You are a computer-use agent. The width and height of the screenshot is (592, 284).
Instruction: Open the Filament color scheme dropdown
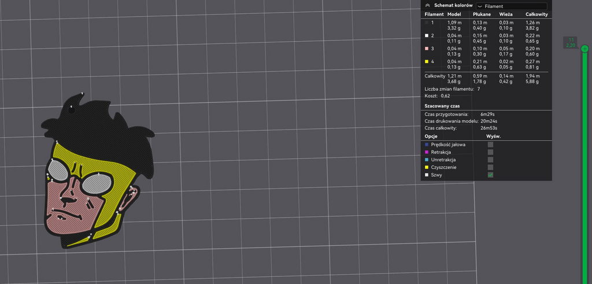pyautogui.click(x=511, y=6)
